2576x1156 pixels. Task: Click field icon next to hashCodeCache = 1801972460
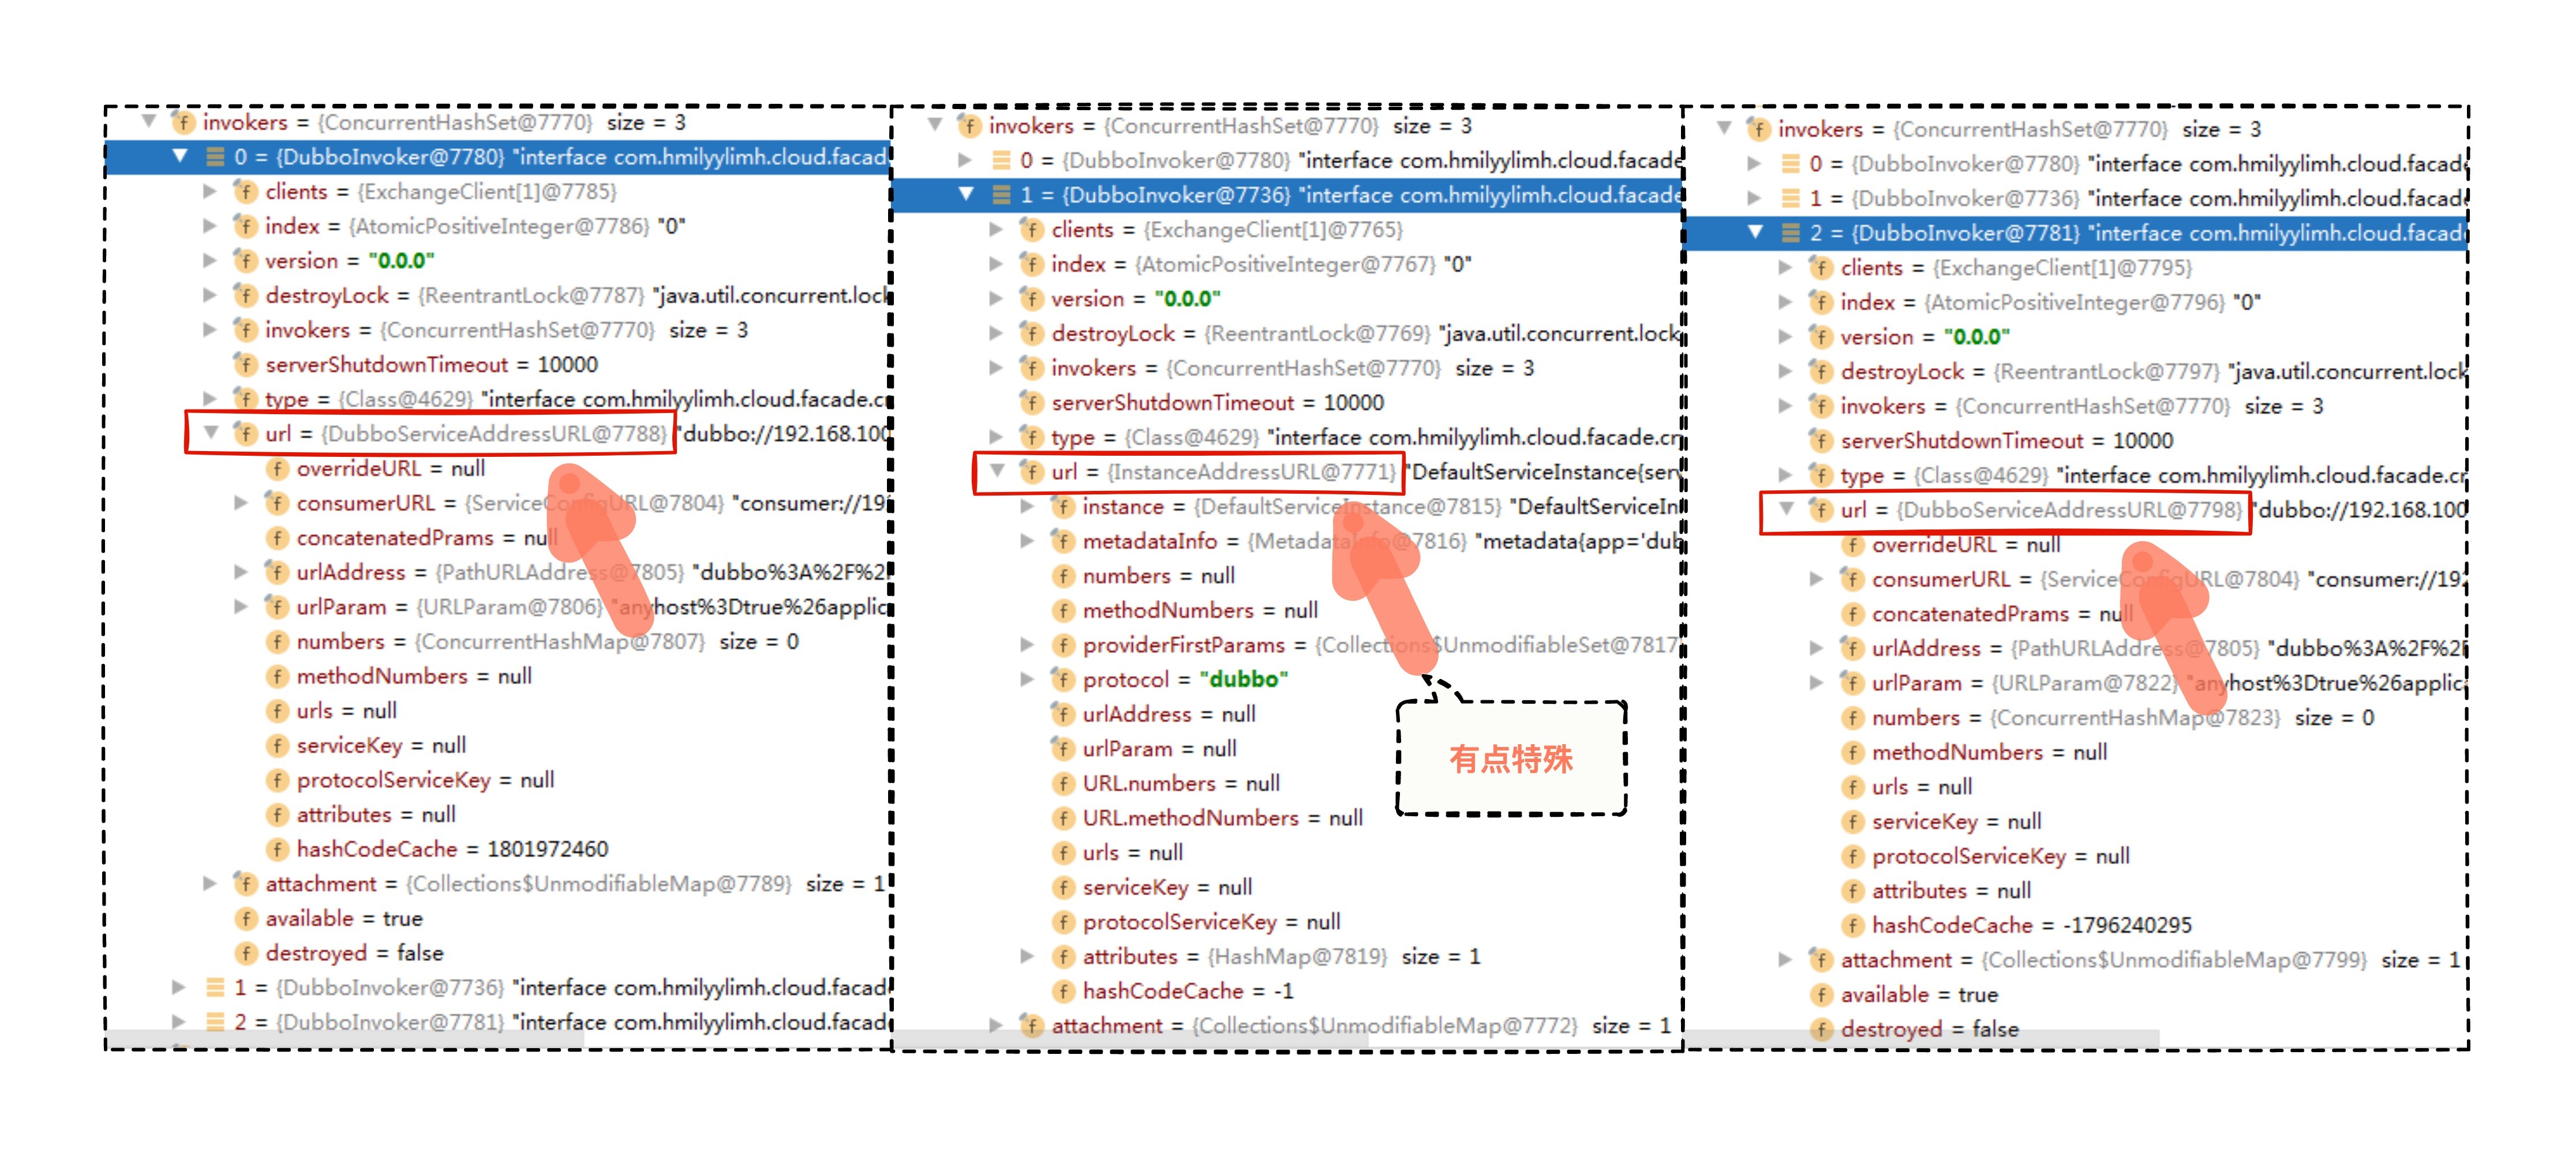[x=277, y=849]
